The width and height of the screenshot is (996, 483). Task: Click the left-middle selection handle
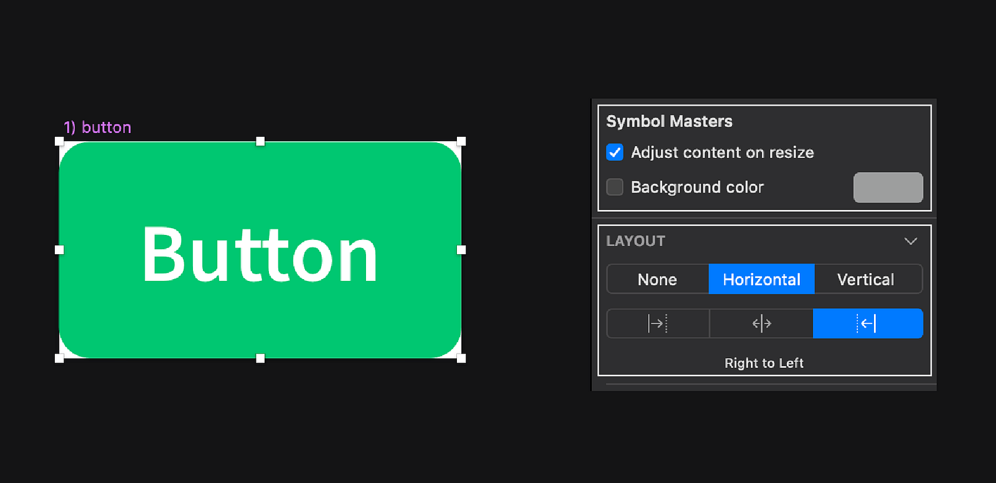pos(59,250)
